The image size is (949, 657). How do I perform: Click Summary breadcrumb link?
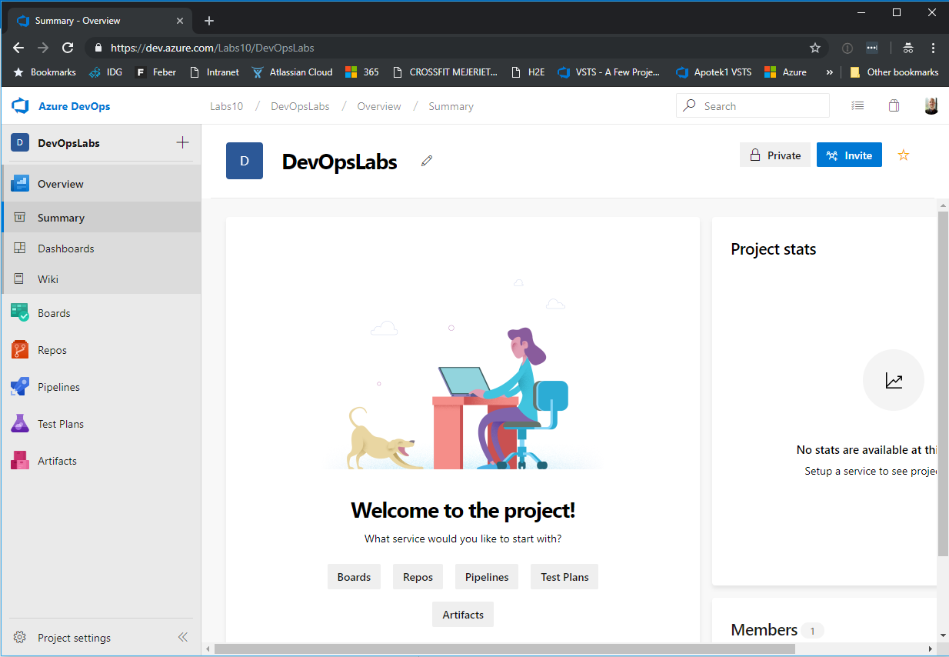coord(451,106)
